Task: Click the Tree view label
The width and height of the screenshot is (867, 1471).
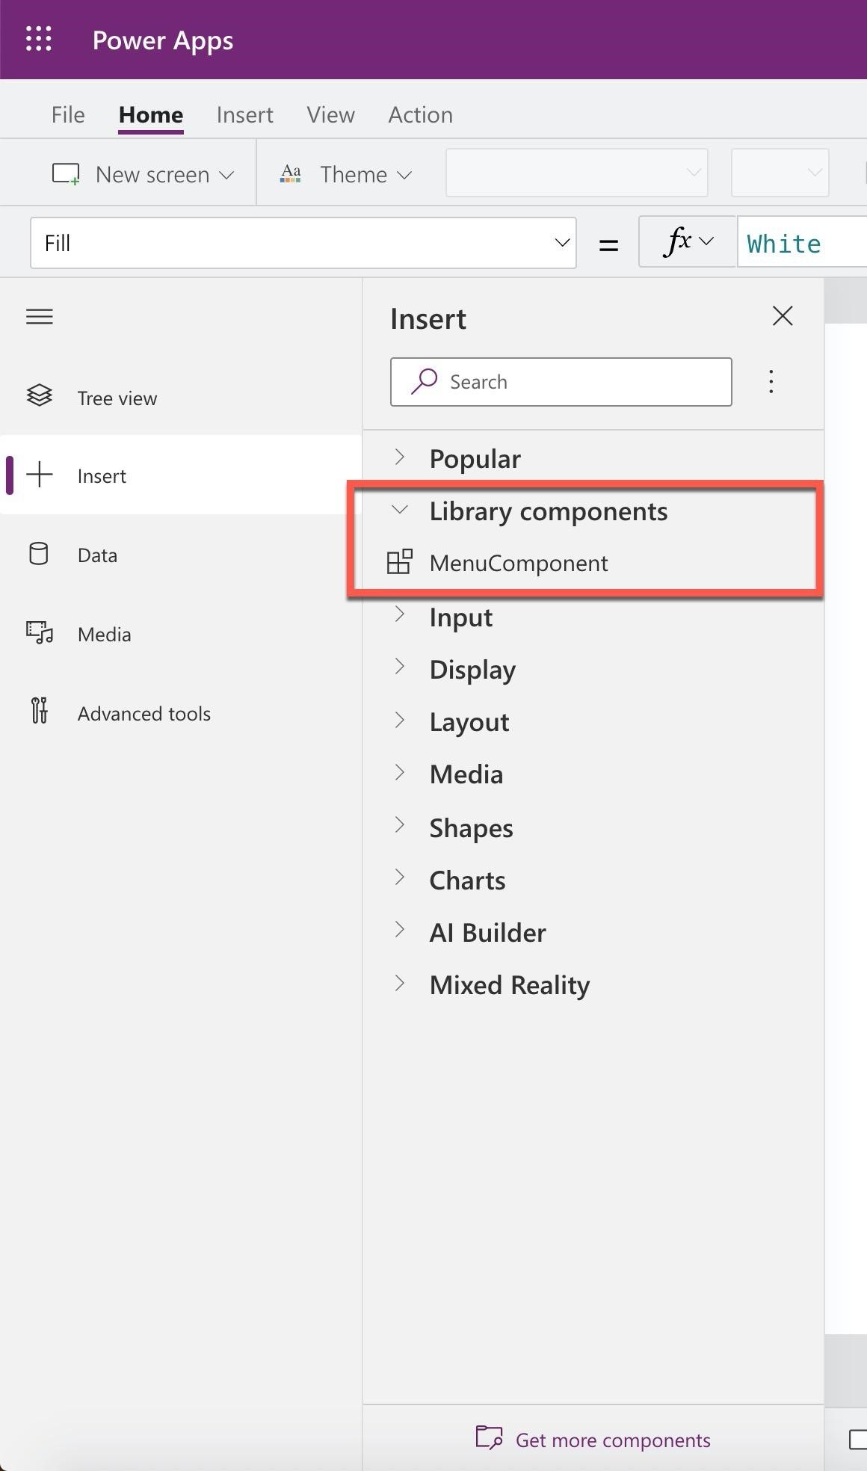Action: (117, 398)
